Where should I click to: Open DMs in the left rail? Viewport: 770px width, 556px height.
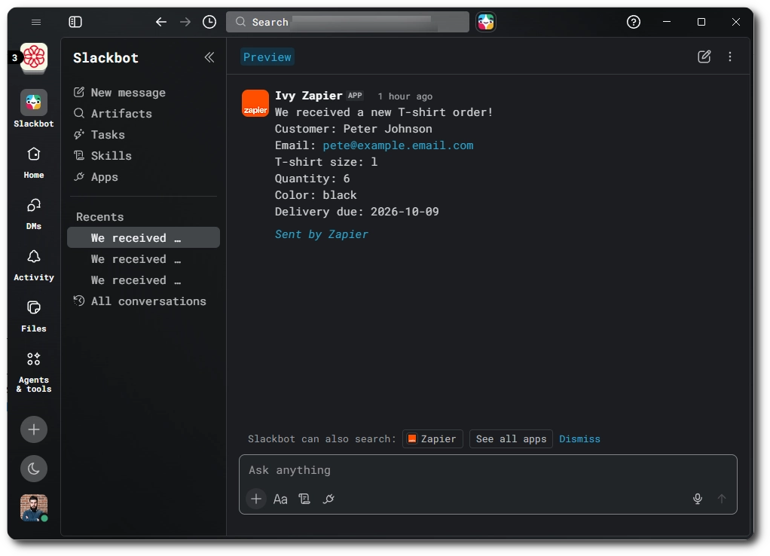(x=34, y=214)
